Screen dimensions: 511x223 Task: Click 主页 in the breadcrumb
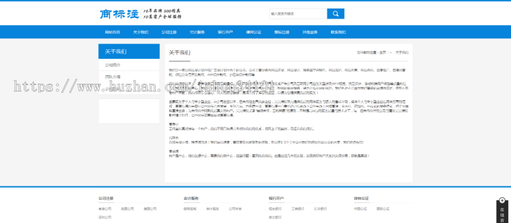pyautogui.click(x=383, y=52)
